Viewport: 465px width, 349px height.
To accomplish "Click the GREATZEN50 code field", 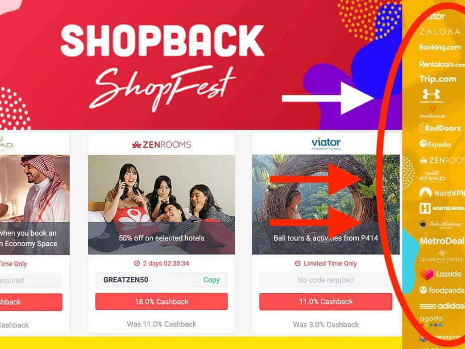I will [x=162, y=280].
